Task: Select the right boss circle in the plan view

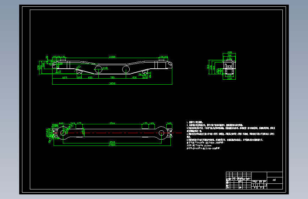Action: click(x=162, y=133)
